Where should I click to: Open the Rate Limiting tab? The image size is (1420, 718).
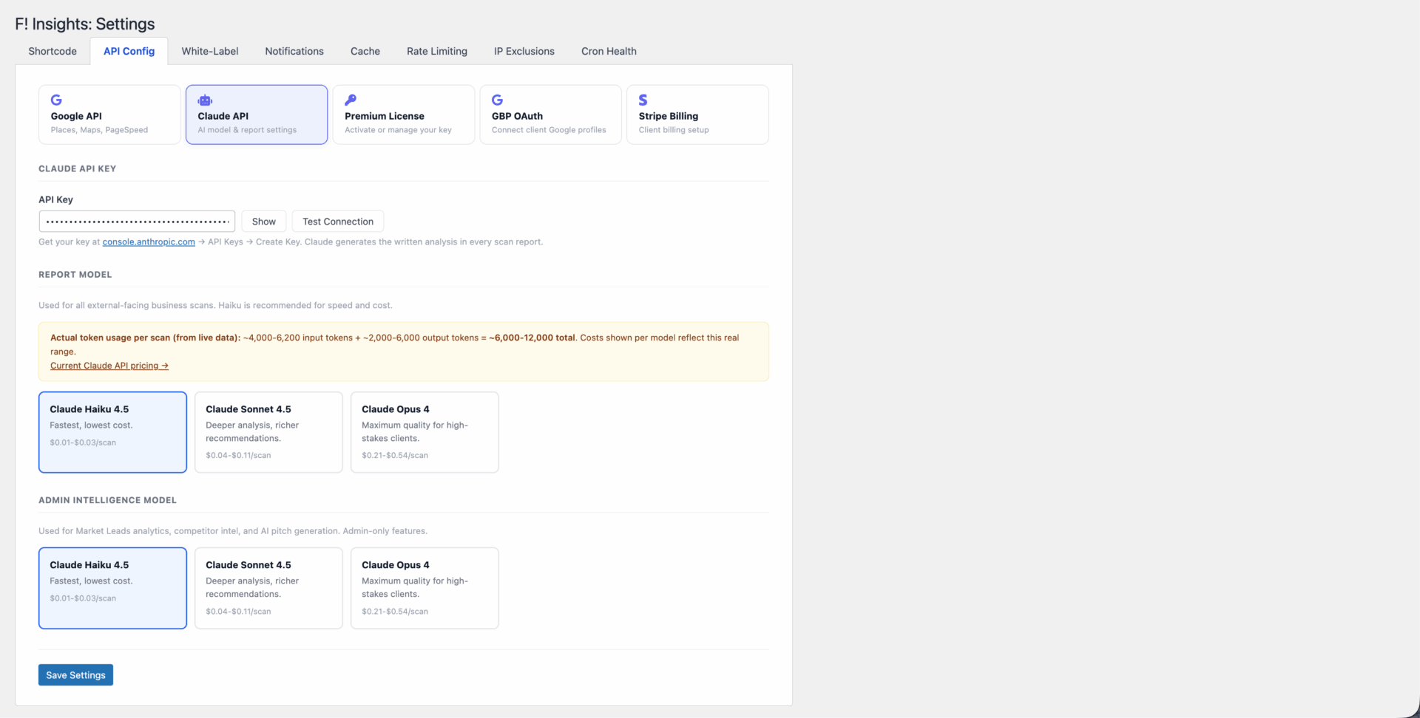pos(437,51)
